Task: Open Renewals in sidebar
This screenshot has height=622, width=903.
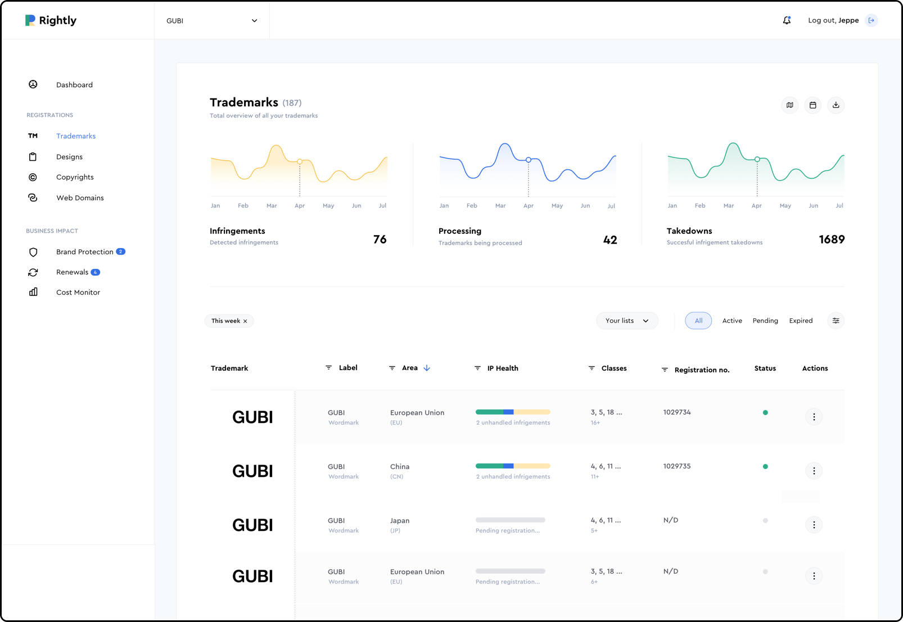Action: coord(72,272)
